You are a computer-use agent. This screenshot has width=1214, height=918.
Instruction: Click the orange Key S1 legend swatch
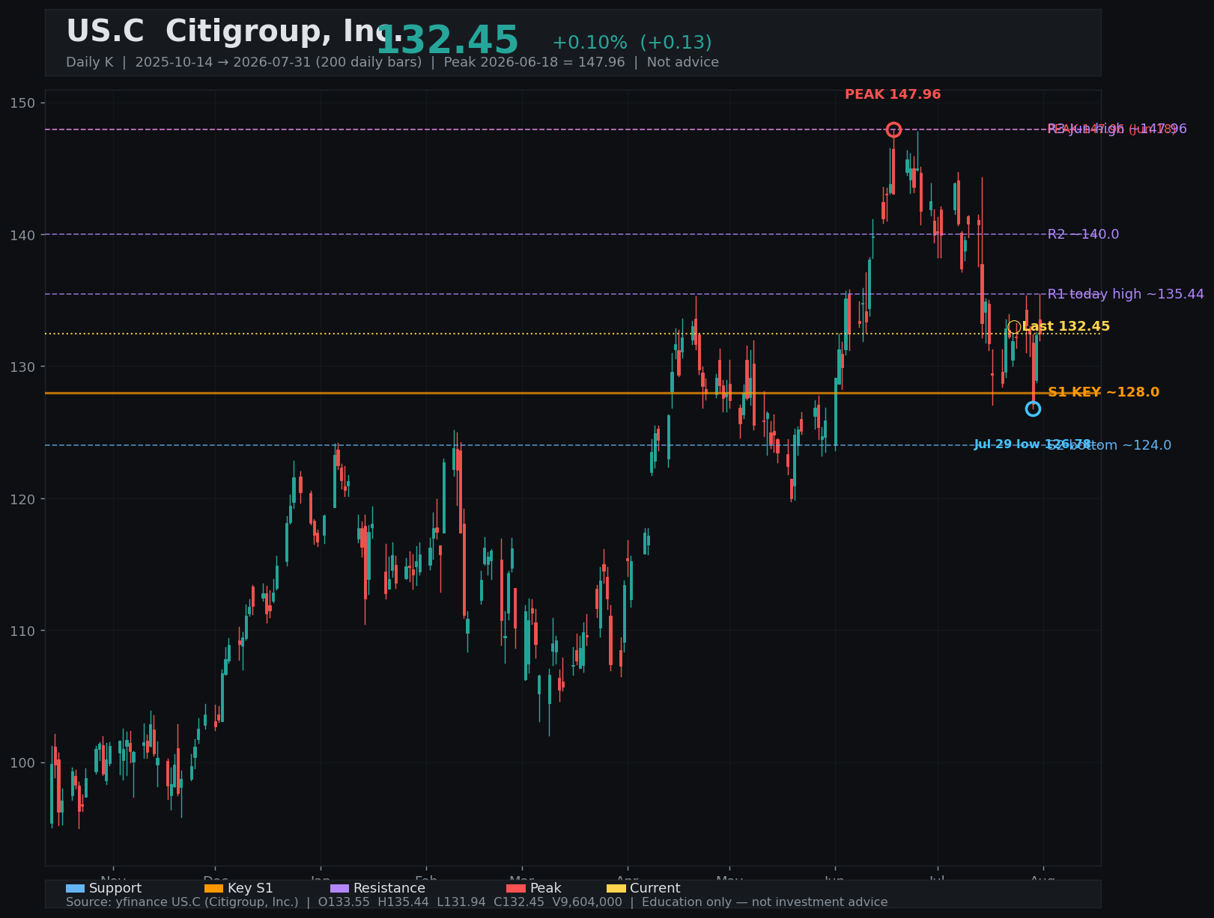click(x=213, y=888)
